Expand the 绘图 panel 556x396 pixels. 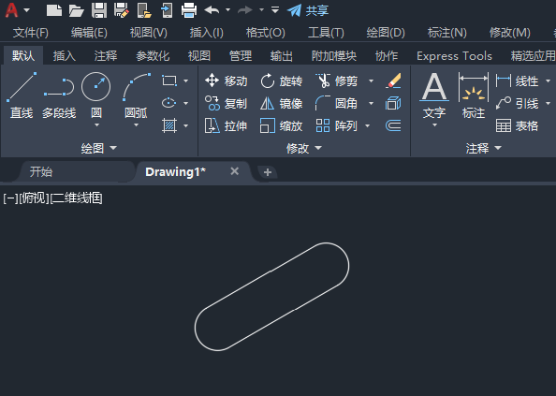tap(98, 148)
